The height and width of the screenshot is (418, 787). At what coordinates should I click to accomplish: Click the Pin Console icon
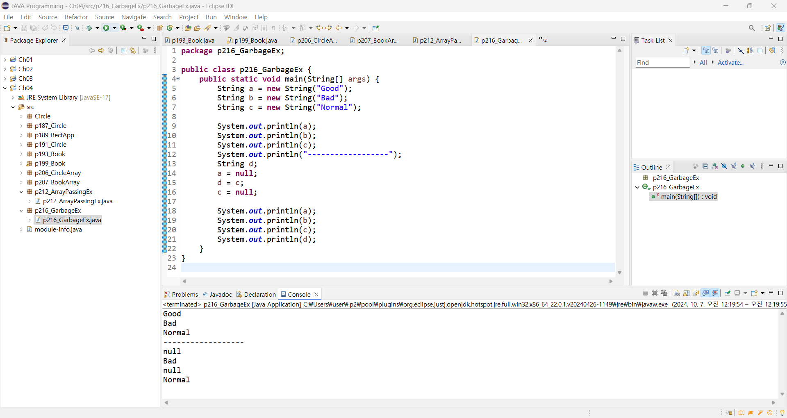coord(728,293)
